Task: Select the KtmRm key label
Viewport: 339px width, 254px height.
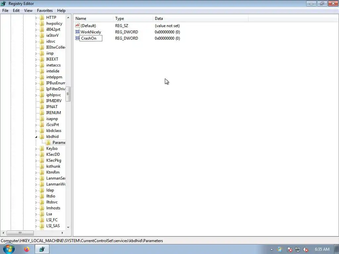Action: click(53, 172)
